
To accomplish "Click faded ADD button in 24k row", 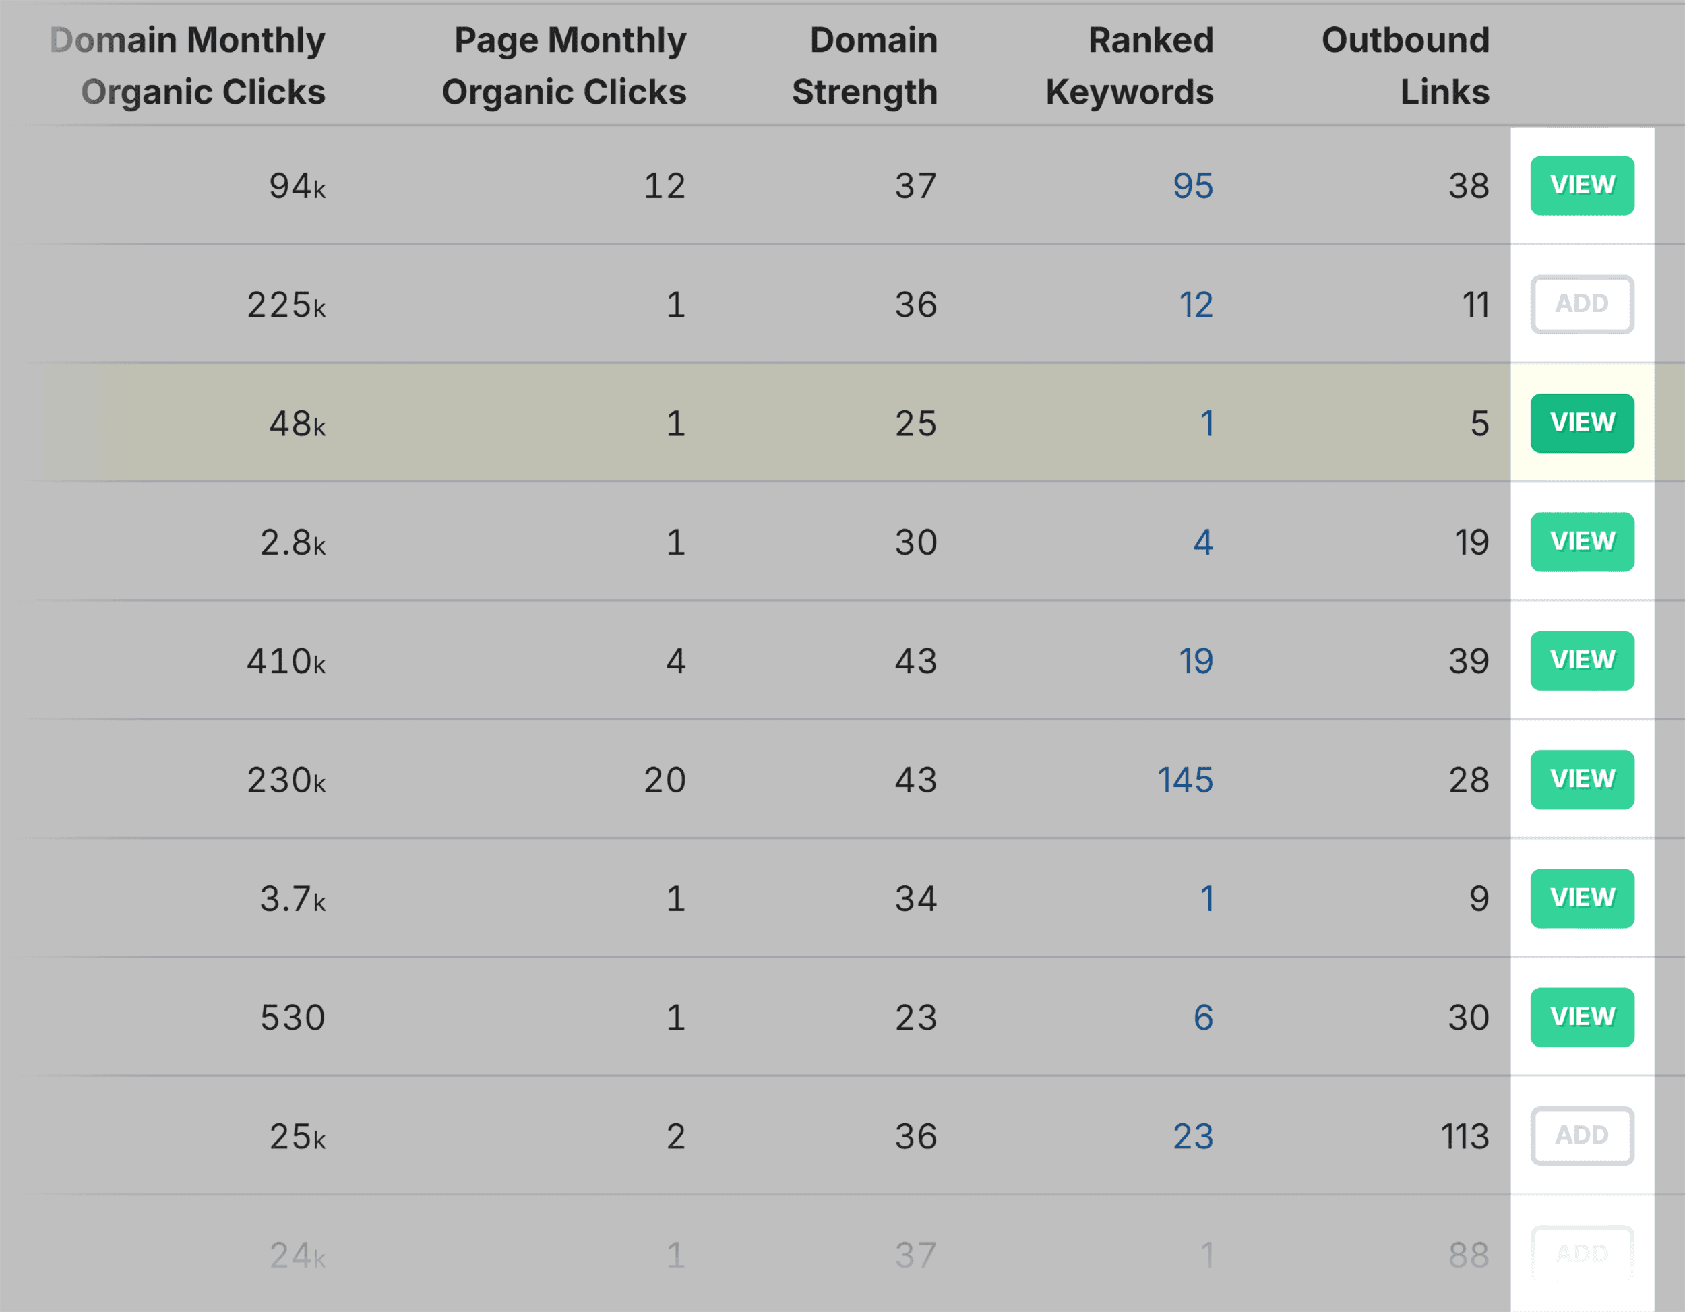I will tap(1582, 1254).
